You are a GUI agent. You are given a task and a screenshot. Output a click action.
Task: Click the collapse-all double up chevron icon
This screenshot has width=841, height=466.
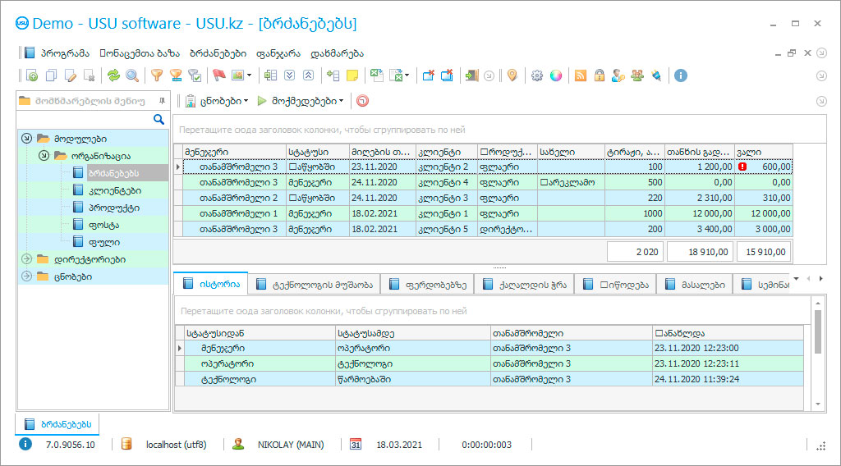tap(309, 75)
